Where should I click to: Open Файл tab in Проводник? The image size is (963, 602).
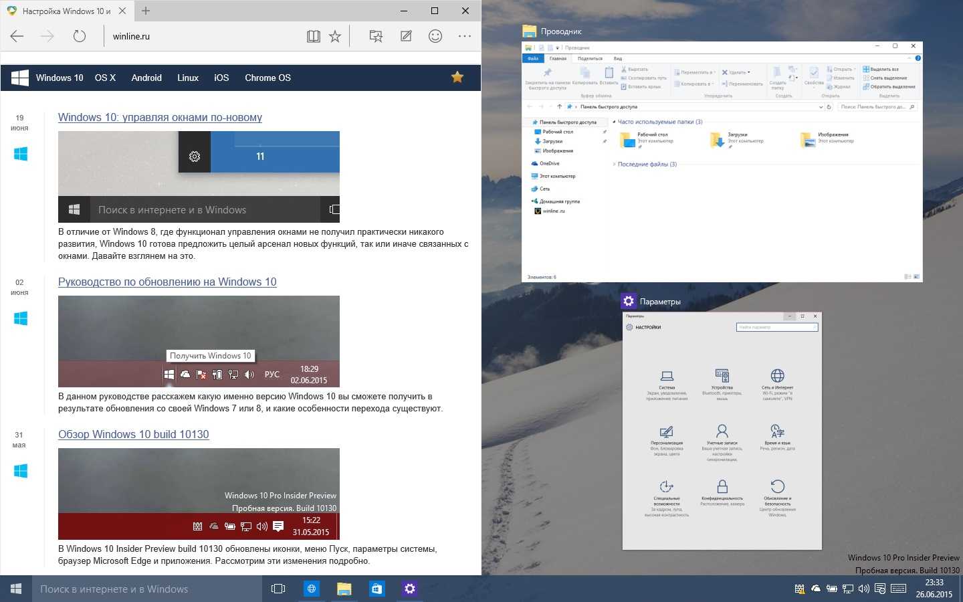point(533,58)
